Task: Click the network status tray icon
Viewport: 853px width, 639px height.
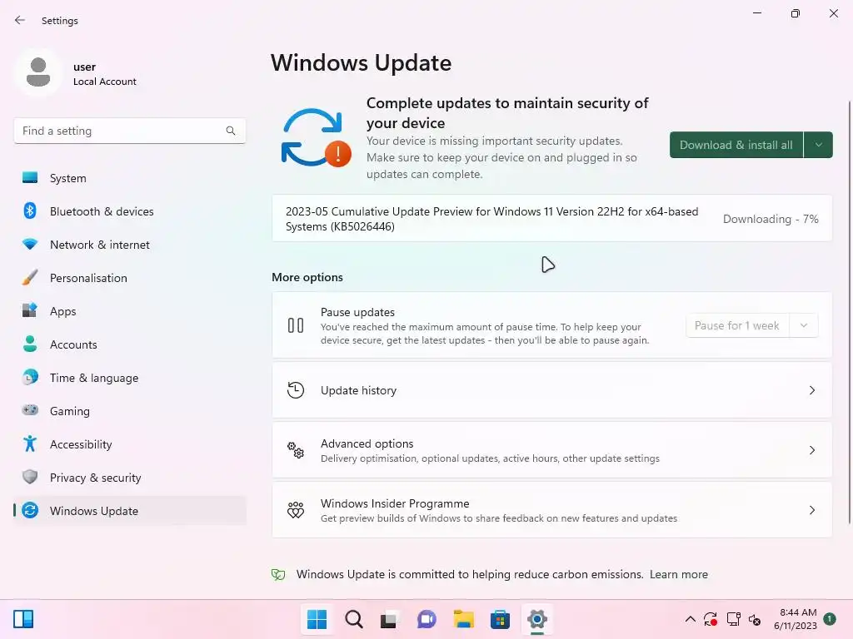Action: click(x=733, y=619)
